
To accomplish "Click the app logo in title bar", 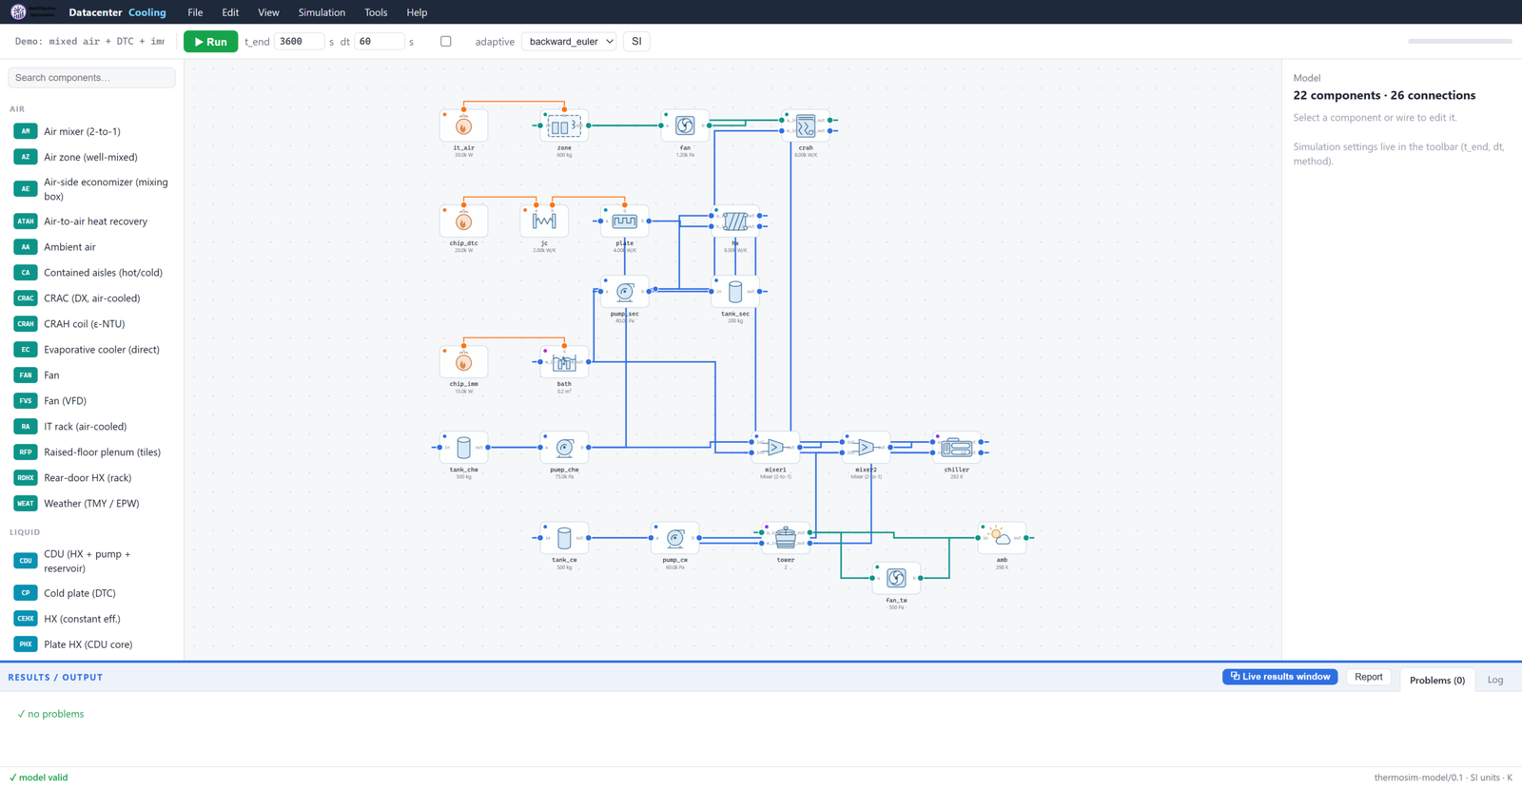I will (x=18, y=12).
